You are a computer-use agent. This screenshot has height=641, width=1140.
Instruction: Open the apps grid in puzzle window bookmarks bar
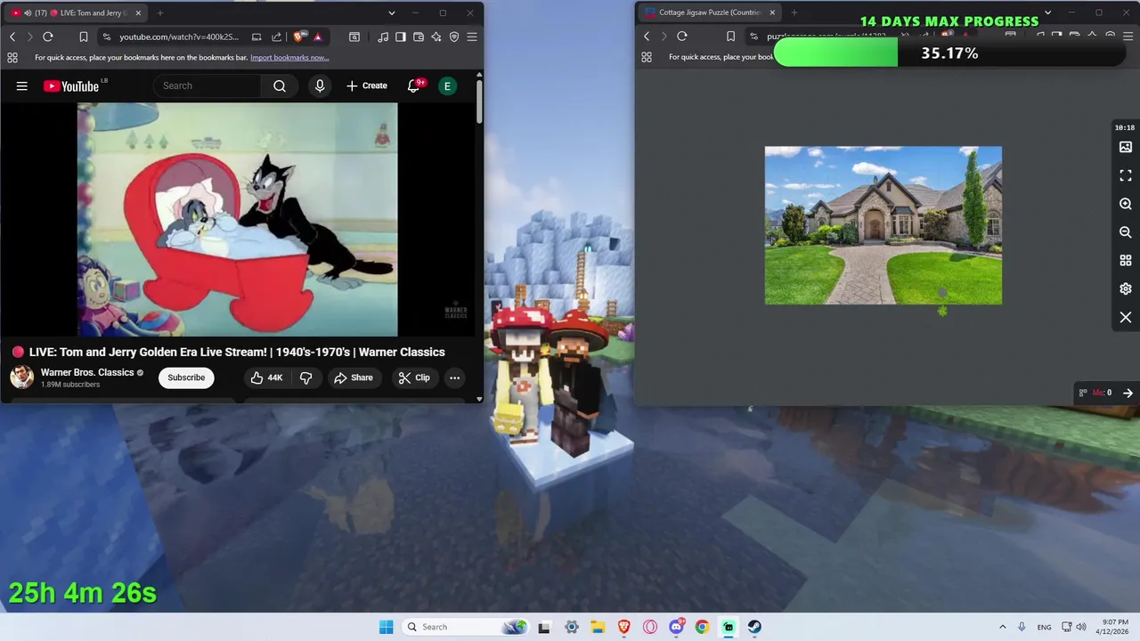(647, 57)
